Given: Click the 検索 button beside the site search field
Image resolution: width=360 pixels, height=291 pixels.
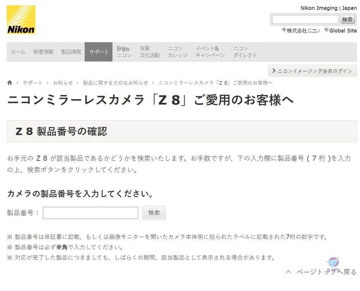Looking at the screenshot, I should [347, 20].
